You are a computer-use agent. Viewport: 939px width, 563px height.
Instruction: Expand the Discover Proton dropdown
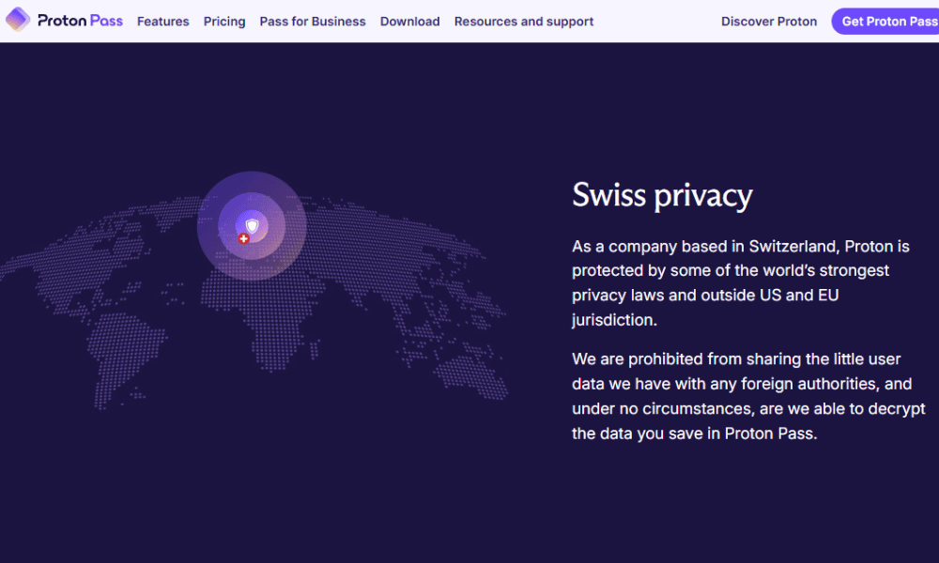(x=769, y=21)
